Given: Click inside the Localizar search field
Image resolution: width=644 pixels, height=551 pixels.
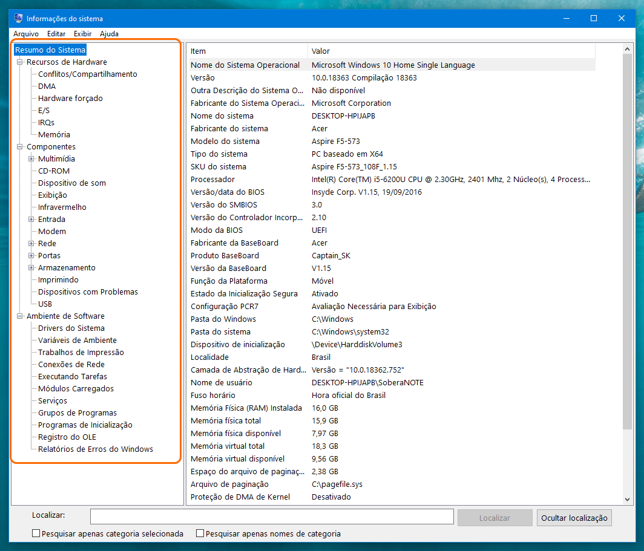Looking at the screenshot, I should [272, 517].
